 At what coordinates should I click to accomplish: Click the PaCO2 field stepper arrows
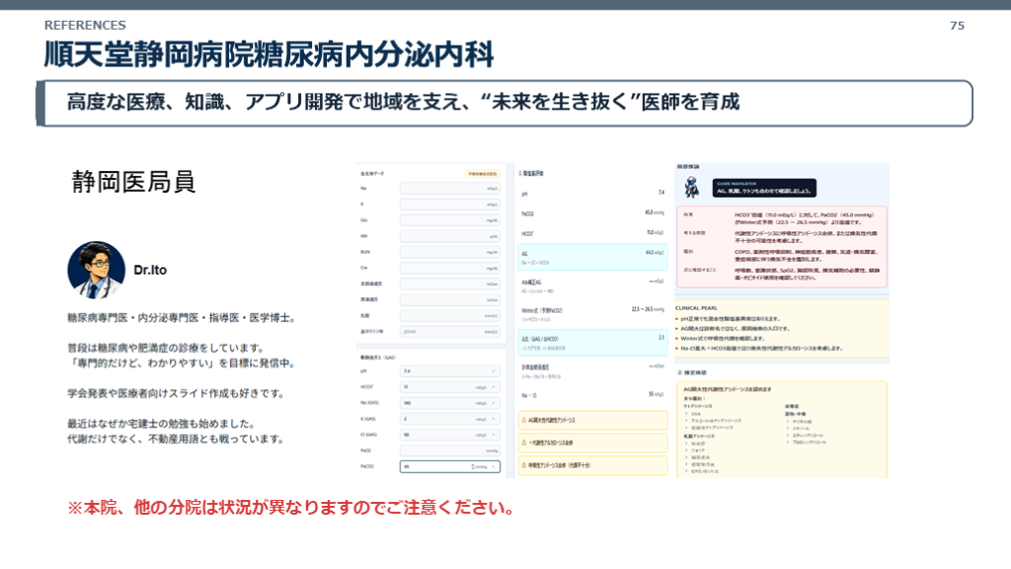(473, 466)
